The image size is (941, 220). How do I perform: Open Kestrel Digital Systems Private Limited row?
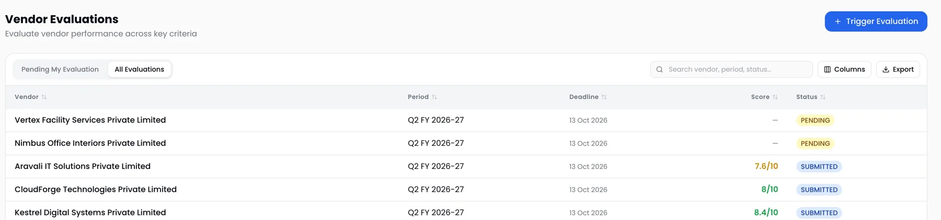click(466, 211)
